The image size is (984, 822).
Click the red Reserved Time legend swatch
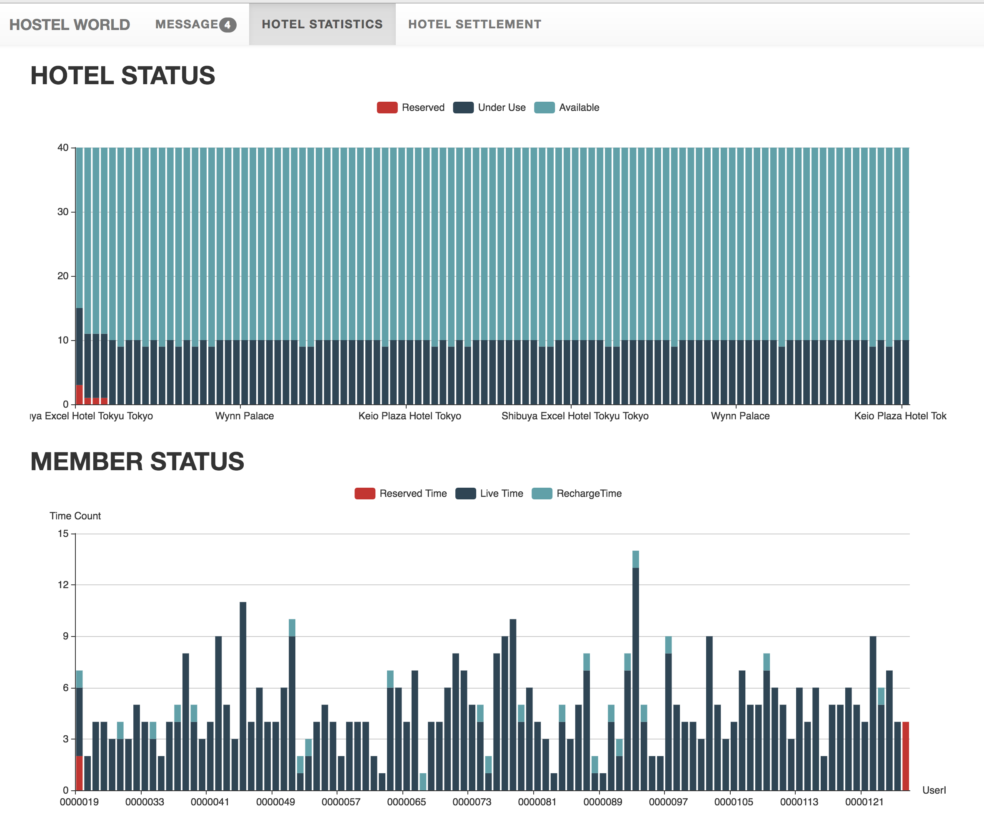tap(365, 493)
